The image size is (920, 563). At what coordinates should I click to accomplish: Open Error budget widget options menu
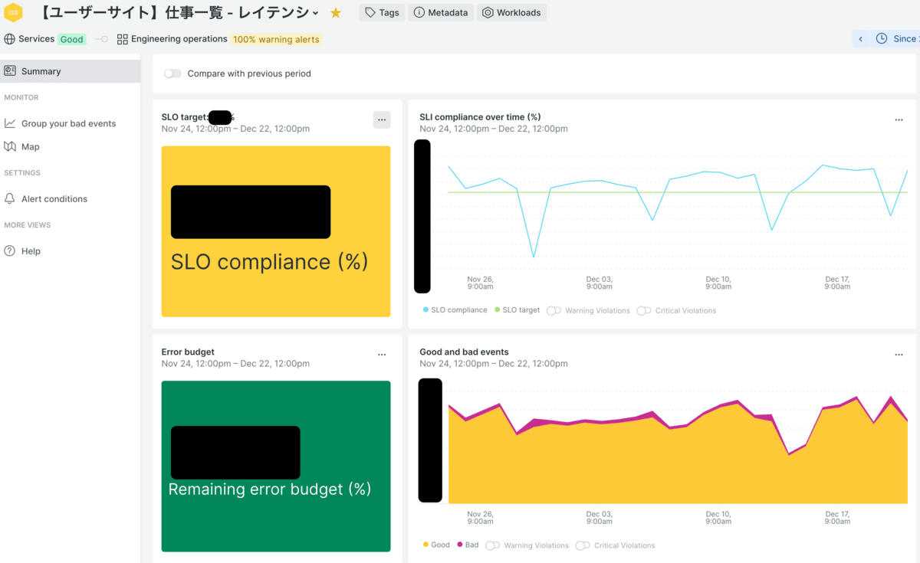click(x=382, y=355)
